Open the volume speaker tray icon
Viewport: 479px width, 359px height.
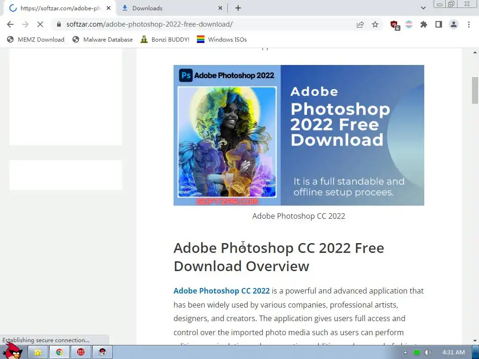[x=428, y=352]
